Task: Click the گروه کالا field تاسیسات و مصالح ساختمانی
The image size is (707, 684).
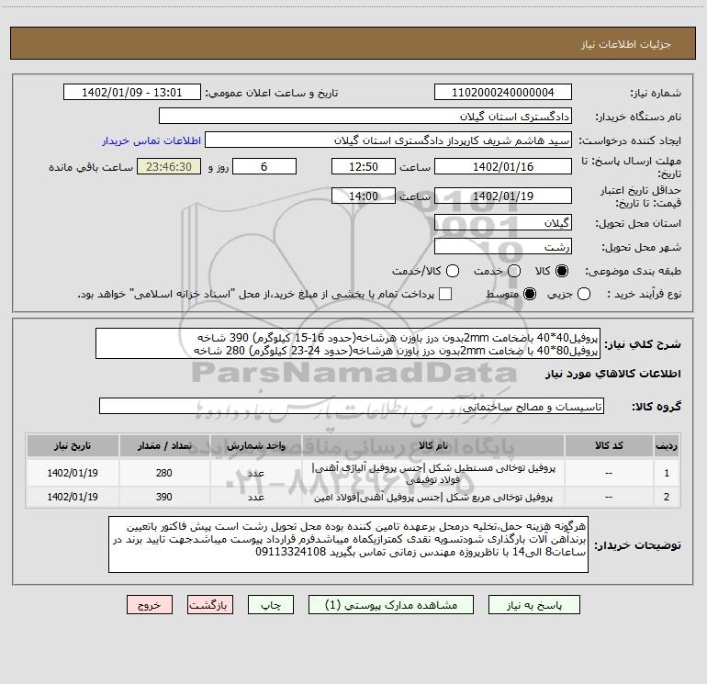Action: click(x=352, y=406)
